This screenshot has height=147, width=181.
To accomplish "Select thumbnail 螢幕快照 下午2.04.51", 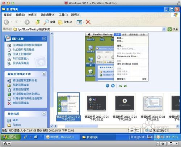I will point(153,107).
